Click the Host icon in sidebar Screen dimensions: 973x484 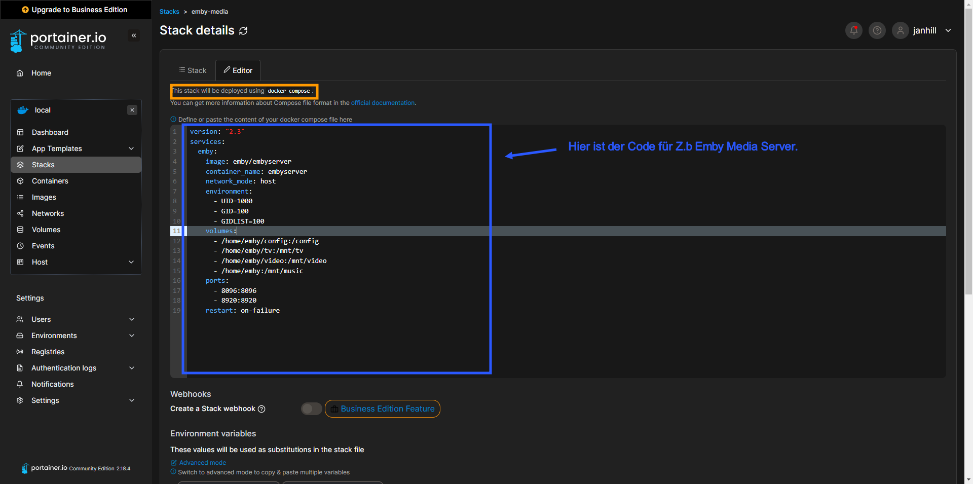click(20, 262)
